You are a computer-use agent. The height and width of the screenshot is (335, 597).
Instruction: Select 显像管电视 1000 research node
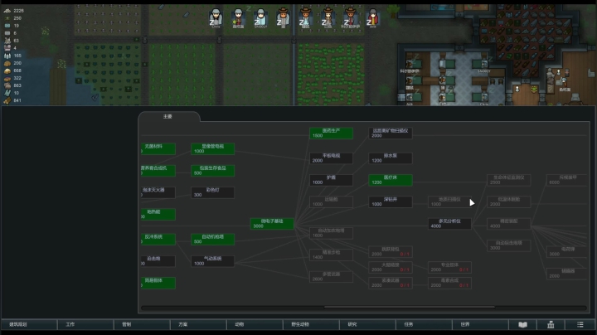click(x=212, y=148)
